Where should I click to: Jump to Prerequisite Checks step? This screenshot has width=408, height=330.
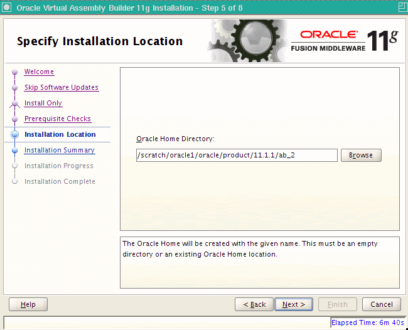pyautogui.click(x=58, y=119)
